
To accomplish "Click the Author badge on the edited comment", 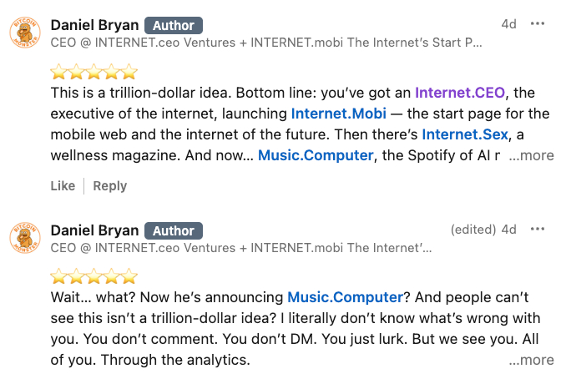I will [174, 230].
